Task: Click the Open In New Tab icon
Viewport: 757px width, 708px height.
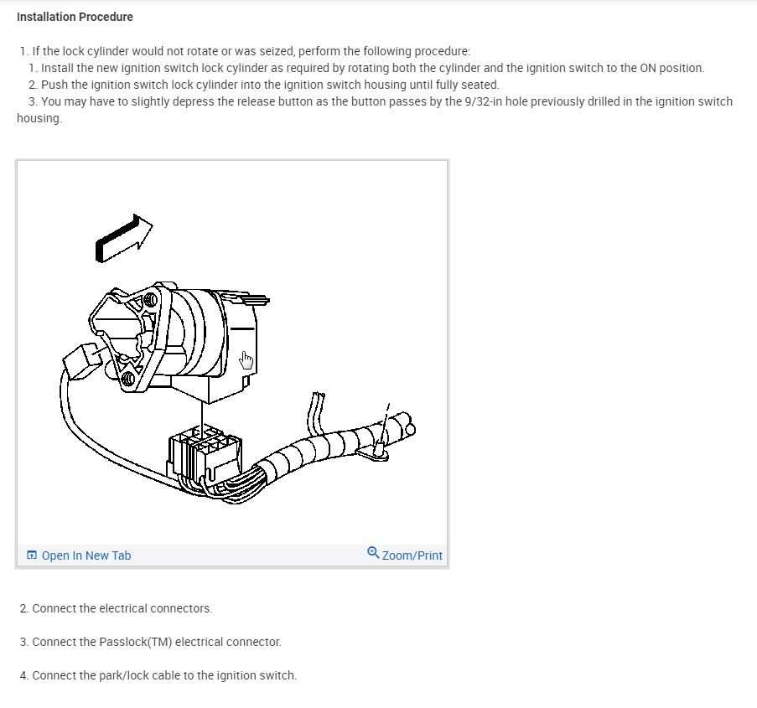Action: coord(32,555)
